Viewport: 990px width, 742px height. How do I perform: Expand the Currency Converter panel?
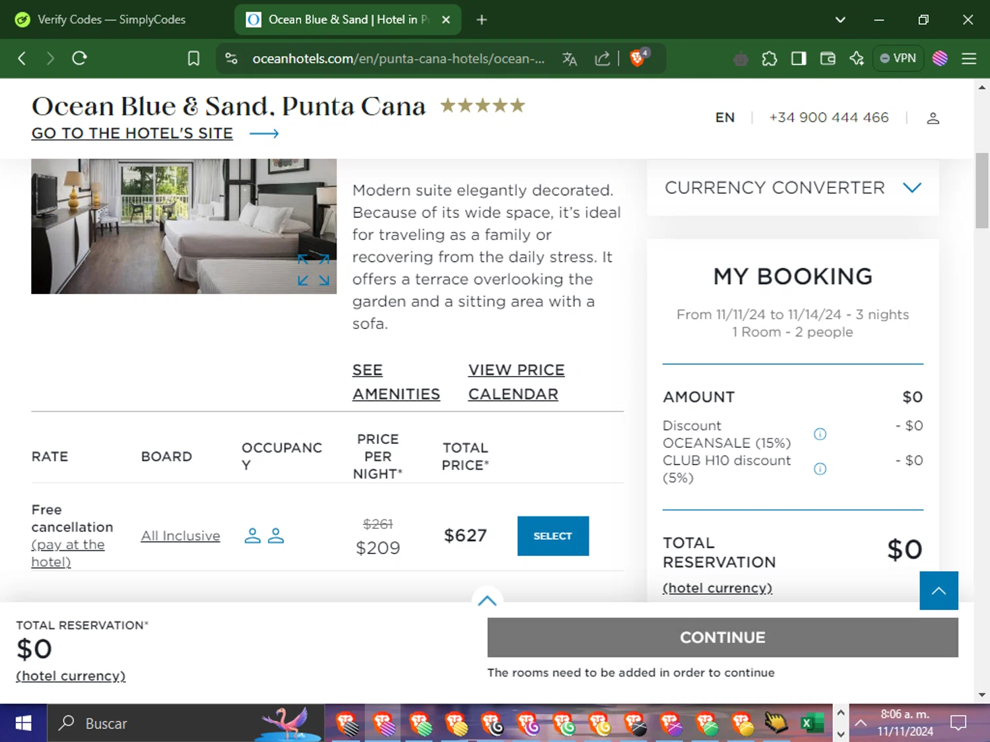pyautogui.click(x=793, y=188)
